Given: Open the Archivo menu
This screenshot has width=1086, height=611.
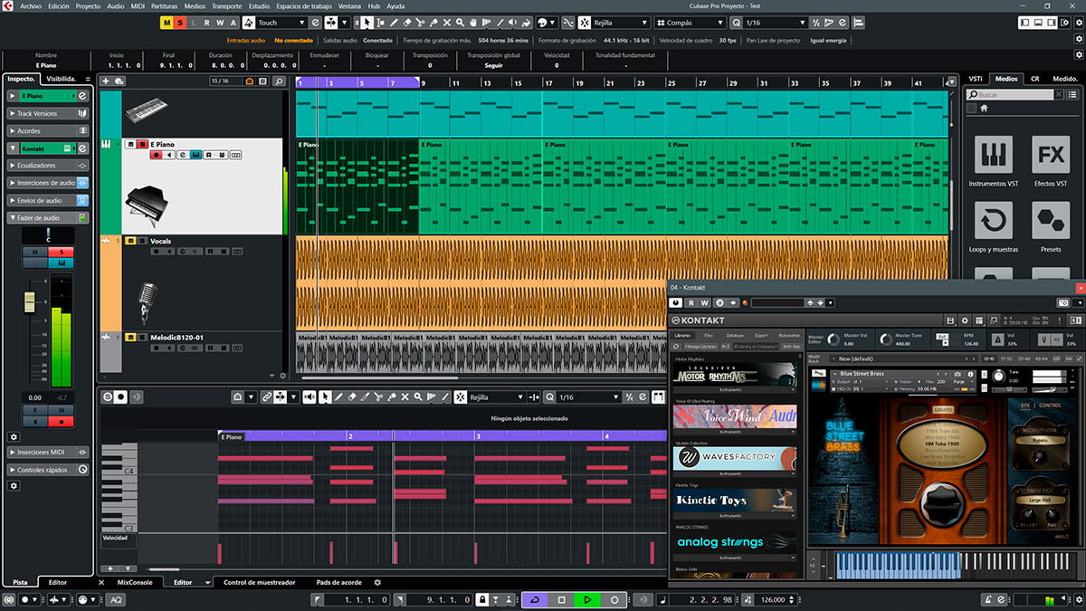Looking at the screenshot, I should click(x=31, y=5).
